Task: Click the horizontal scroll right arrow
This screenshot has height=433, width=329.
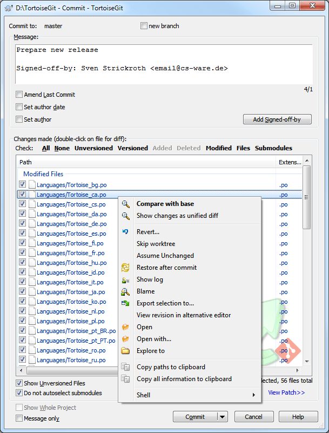Action: tap(298, 370)
